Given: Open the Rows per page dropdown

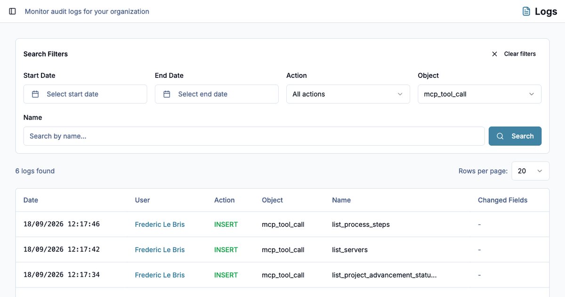Looking at the screenshot, I should pos(531,171).
